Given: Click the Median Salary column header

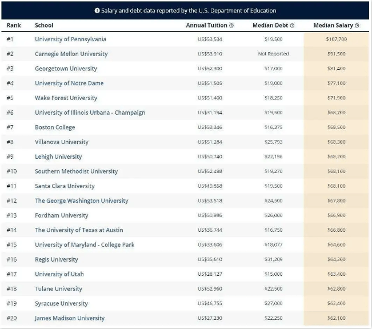Looking at the screenshot, I should (333, 25).
